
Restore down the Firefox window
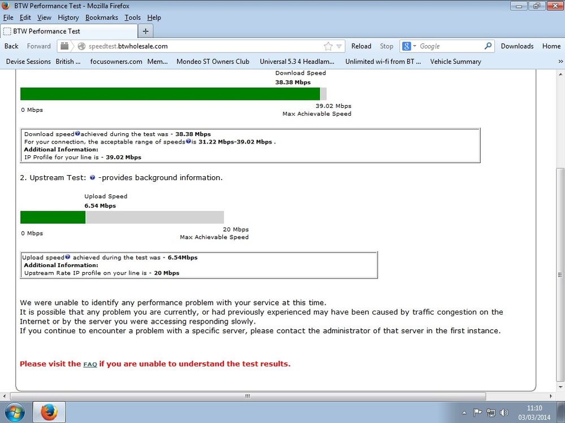(537, 6)
